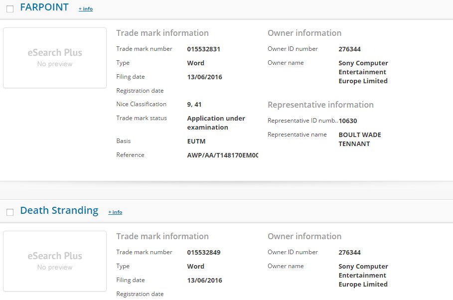Select FARPOINT owner name Sony Computer Entertainment
The width and height of the screenshot is (453, 300).
(363, 72)
